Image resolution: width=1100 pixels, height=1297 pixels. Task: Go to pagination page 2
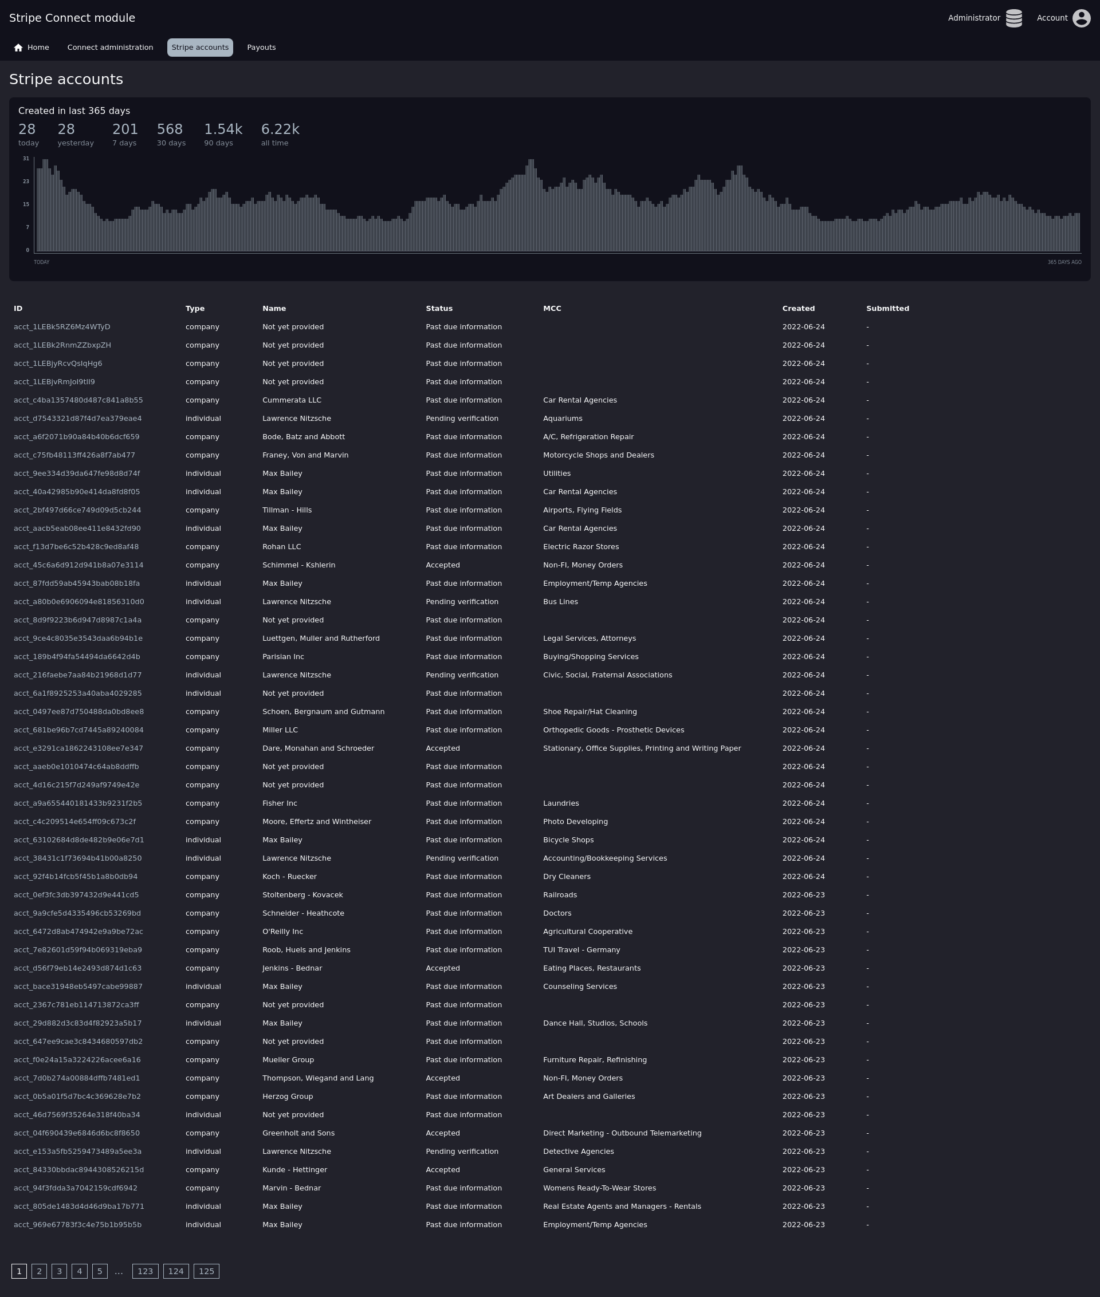tap(40, 1271)
